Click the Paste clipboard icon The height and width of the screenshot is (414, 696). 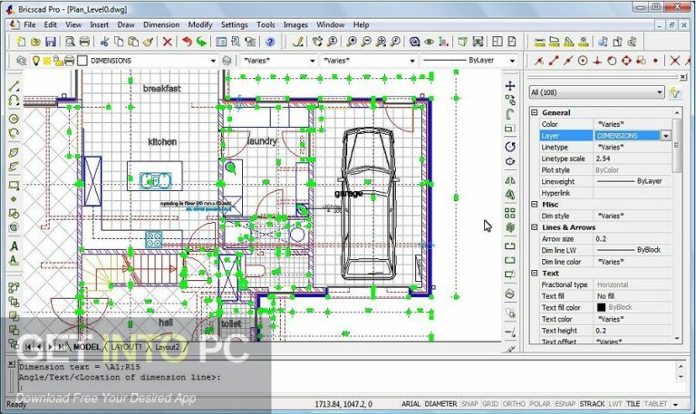coord(133,42)
